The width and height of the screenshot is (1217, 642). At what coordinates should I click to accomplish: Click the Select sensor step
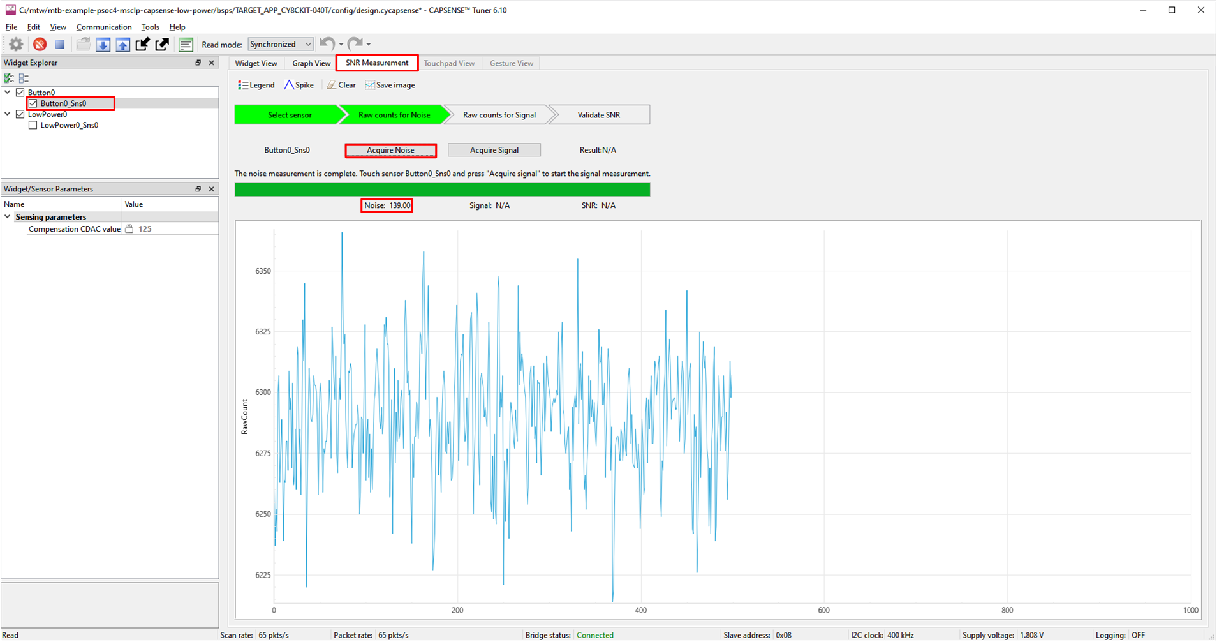click(290, 115)
